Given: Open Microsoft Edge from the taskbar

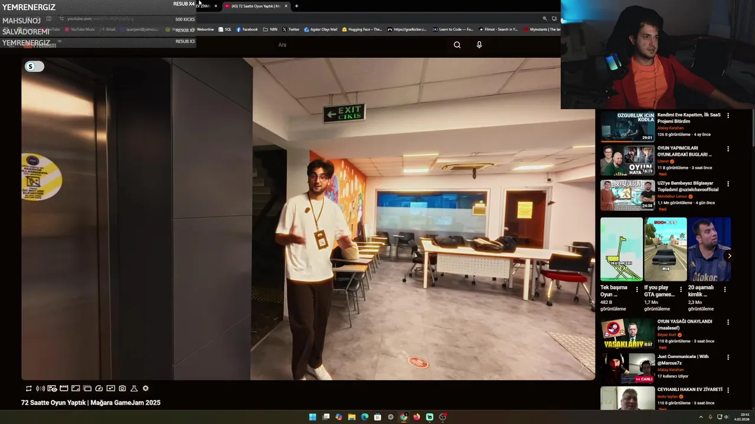Looking at the screenshot, I should click(x=365, y=417).
